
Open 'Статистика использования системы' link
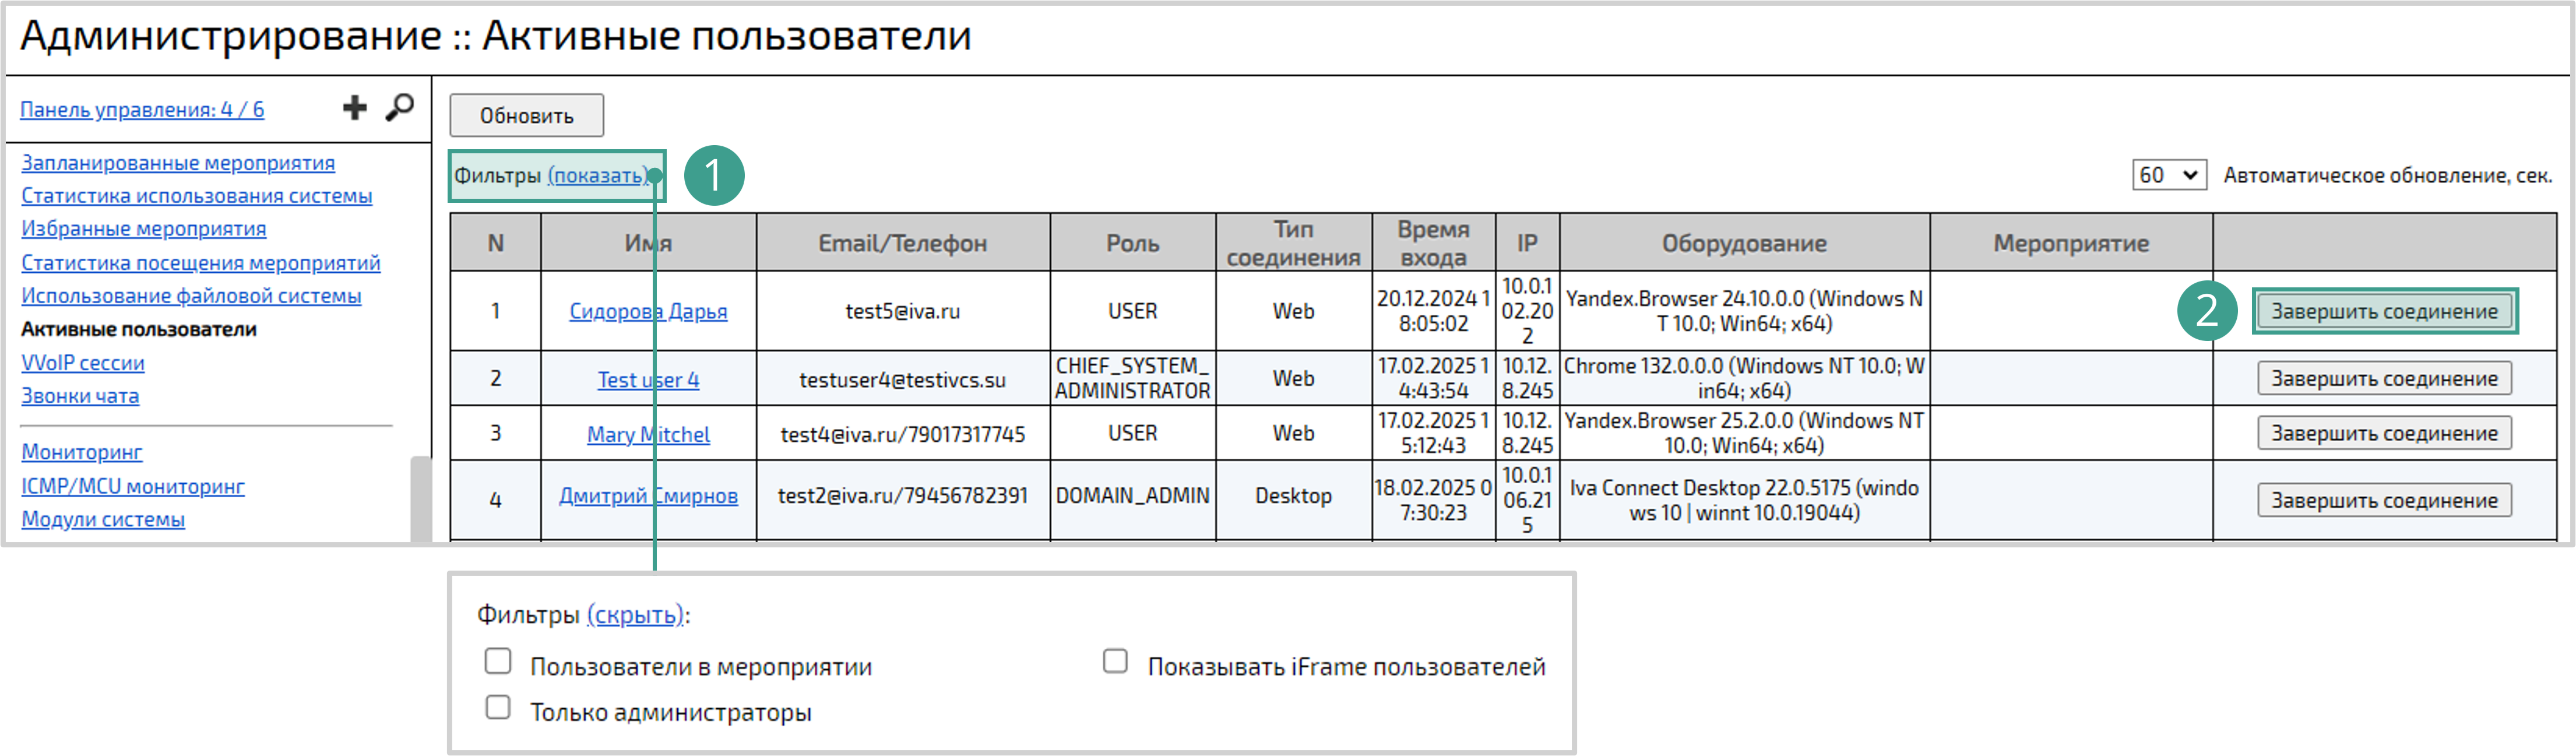[197, 196]
